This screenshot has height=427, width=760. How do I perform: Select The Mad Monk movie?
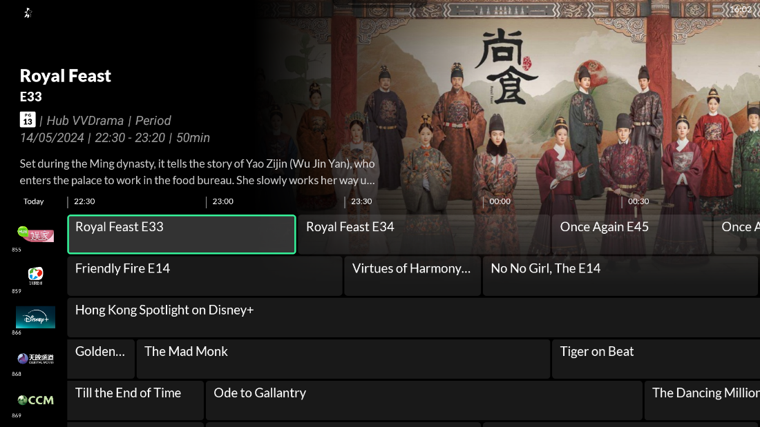(343, 359)
